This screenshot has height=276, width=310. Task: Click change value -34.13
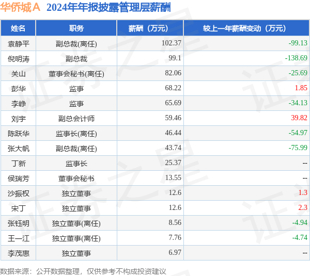(298, 103)
